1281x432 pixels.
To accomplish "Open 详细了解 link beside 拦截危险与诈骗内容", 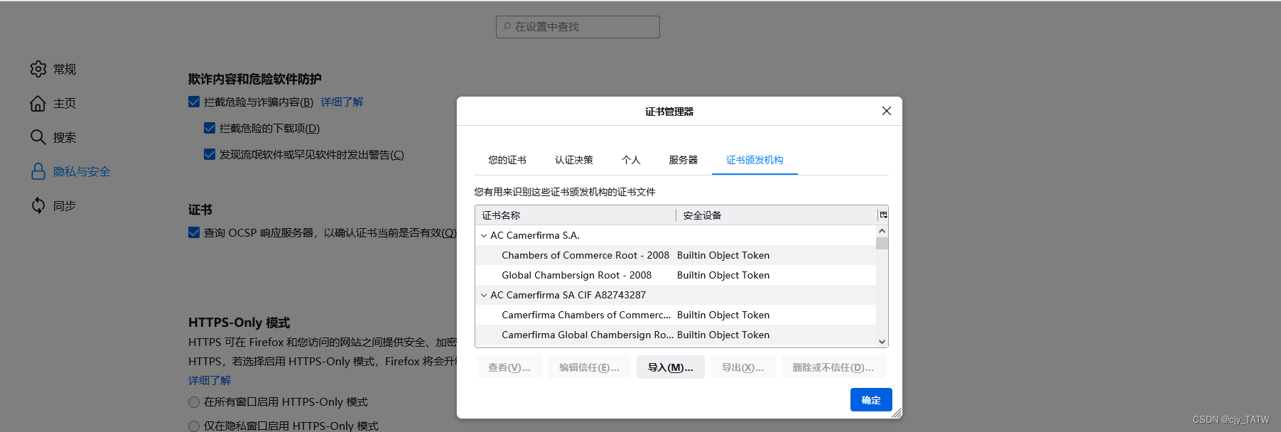I will [x=342, y=102].
